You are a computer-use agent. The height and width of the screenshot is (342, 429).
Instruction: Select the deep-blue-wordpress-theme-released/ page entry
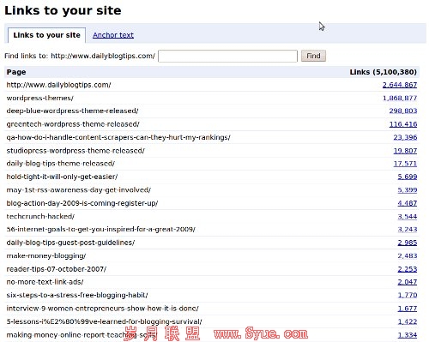[x=72, y=111]
